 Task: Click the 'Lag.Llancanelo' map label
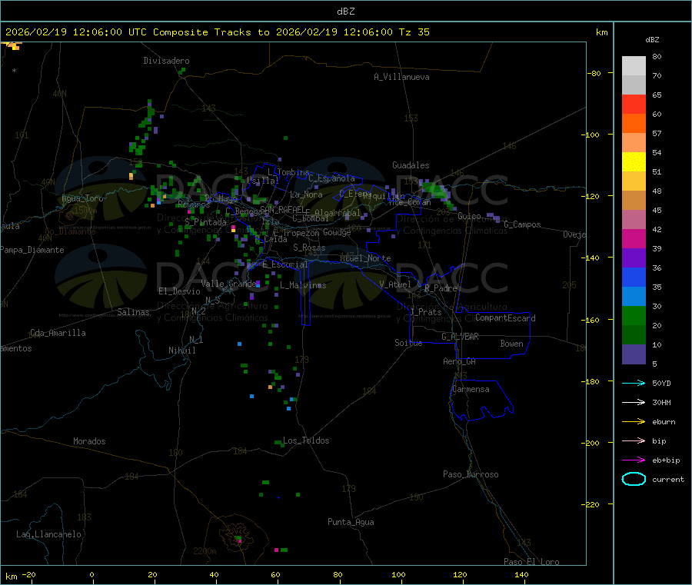pyautogui.click(x=48, y=534)
